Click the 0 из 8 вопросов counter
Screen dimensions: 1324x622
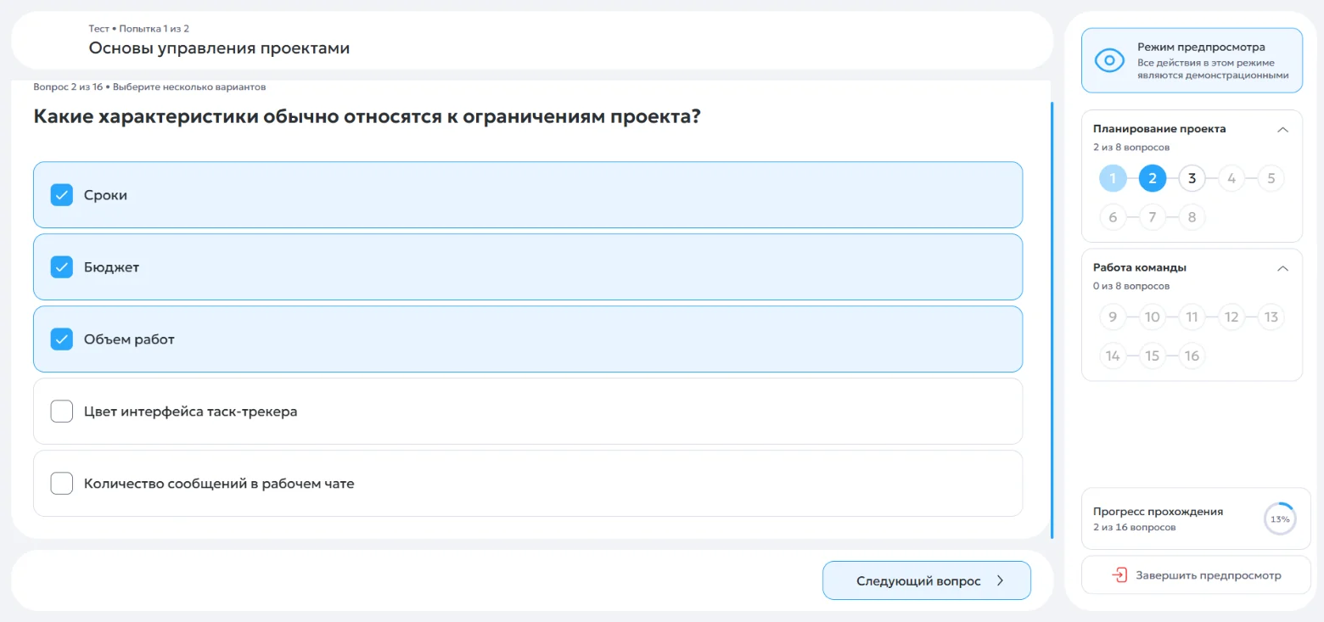(x=1131, y=286)
